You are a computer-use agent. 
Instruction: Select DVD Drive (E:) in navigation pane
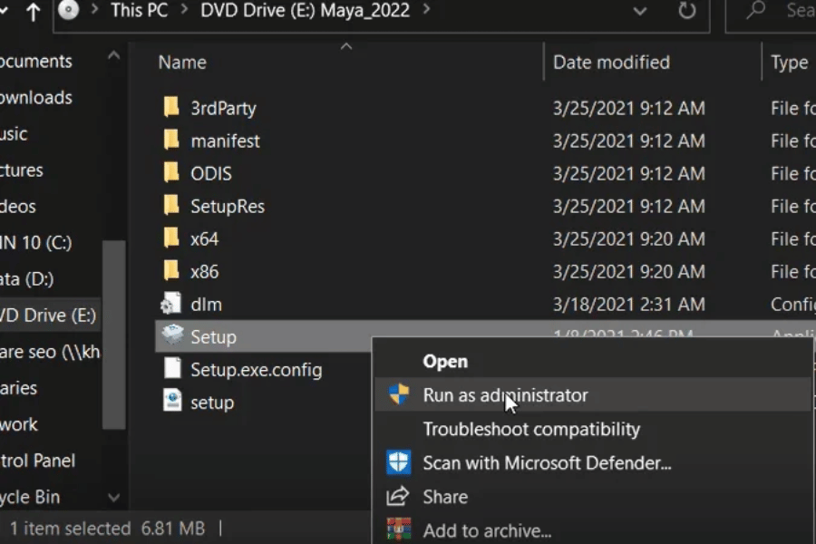47,316
